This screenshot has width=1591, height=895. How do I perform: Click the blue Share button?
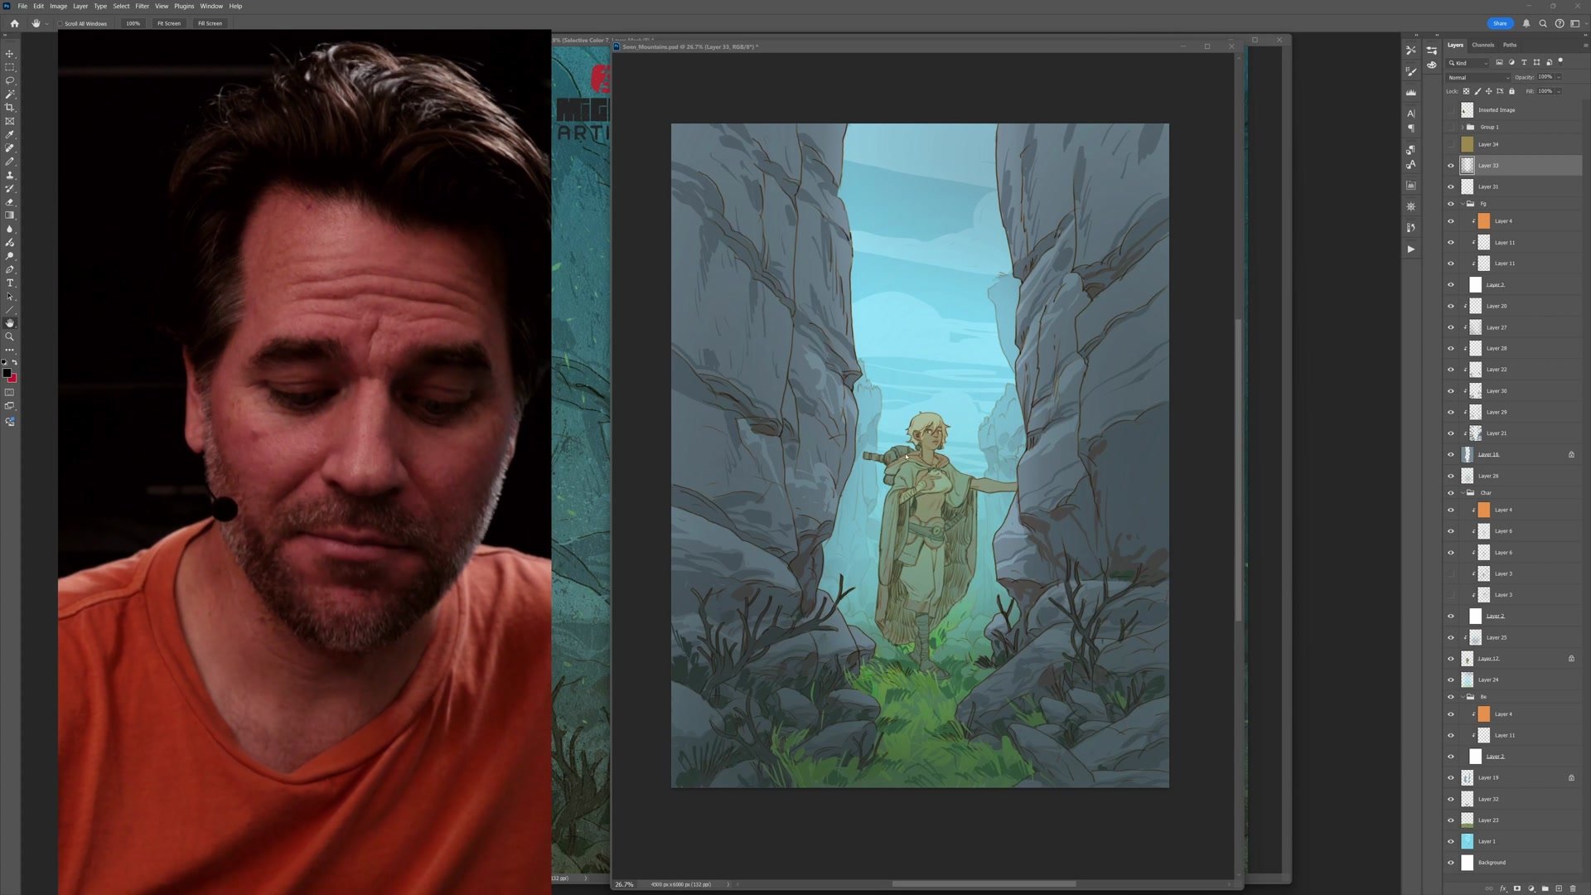pyautogui.click(x=1499, y=23)
